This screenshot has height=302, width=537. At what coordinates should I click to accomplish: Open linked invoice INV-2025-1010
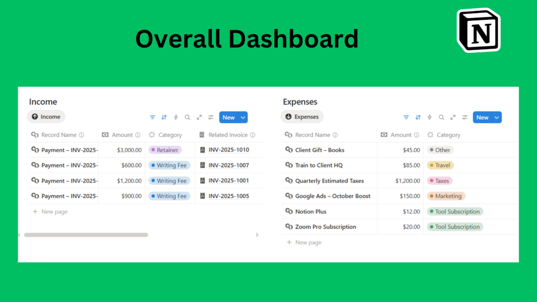tap(229, 150)
